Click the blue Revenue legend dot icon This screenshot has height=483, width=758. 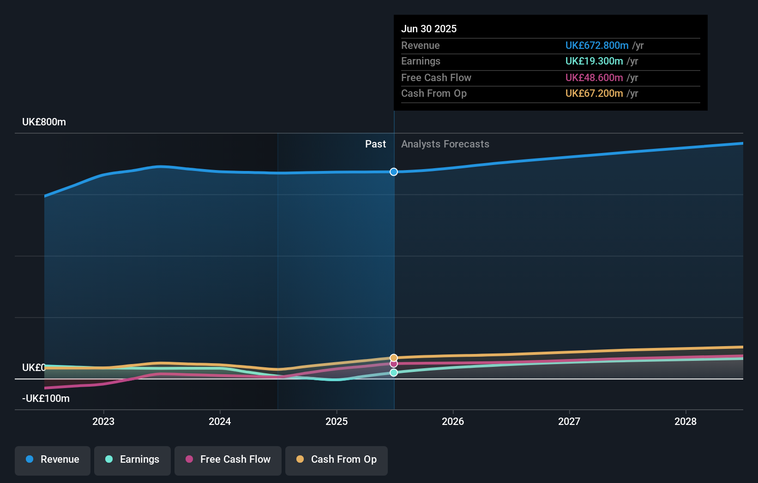[29, 459]
